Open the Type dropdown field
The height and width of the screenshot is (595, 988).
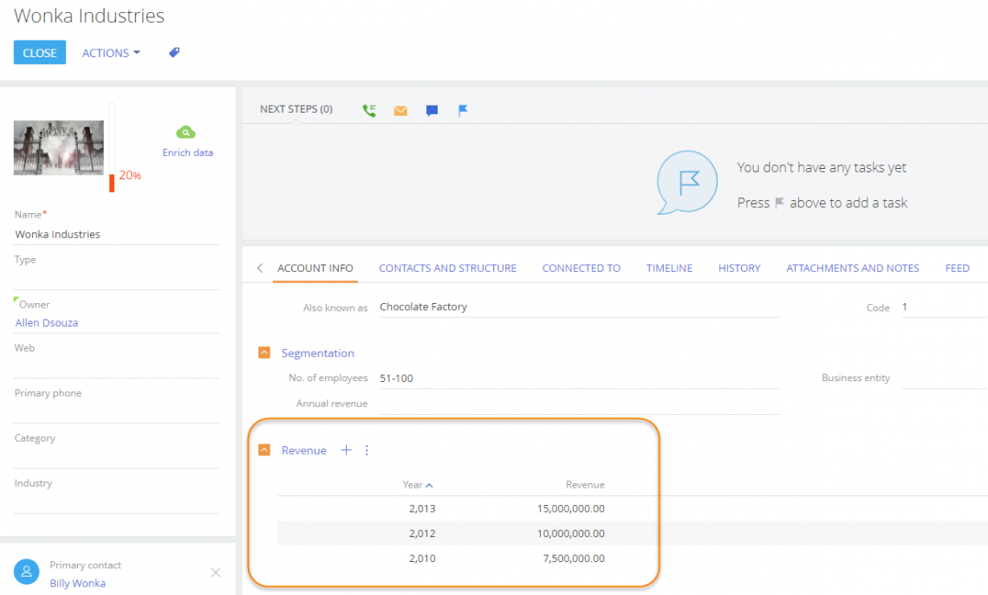coord(117,279)
